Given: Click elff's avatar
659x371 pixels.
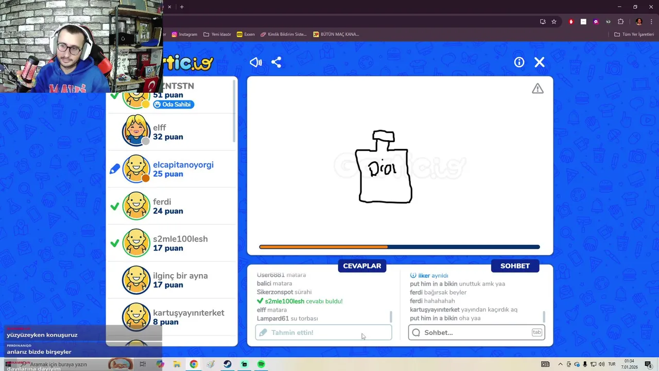Looking at the screenshot, I should (x=136, y=131).
